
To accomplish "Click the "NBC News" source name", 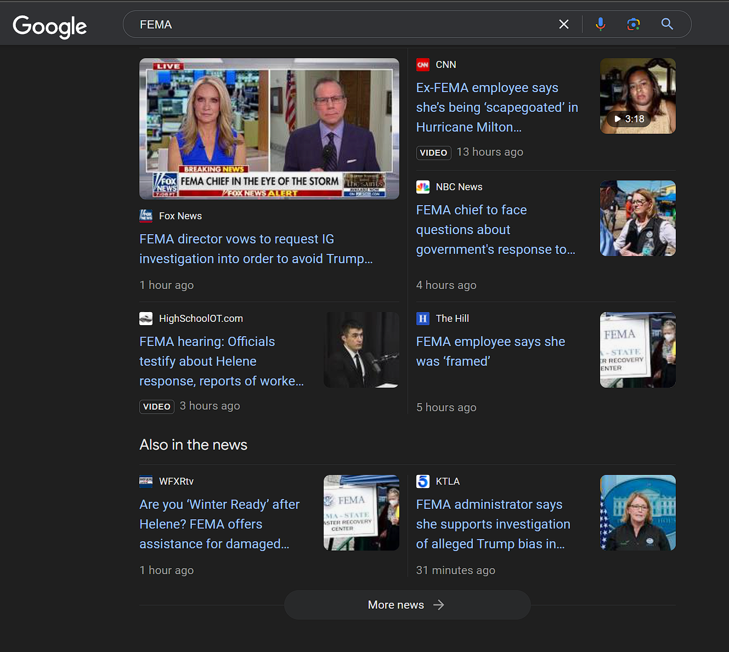I will tap(459, 187).
